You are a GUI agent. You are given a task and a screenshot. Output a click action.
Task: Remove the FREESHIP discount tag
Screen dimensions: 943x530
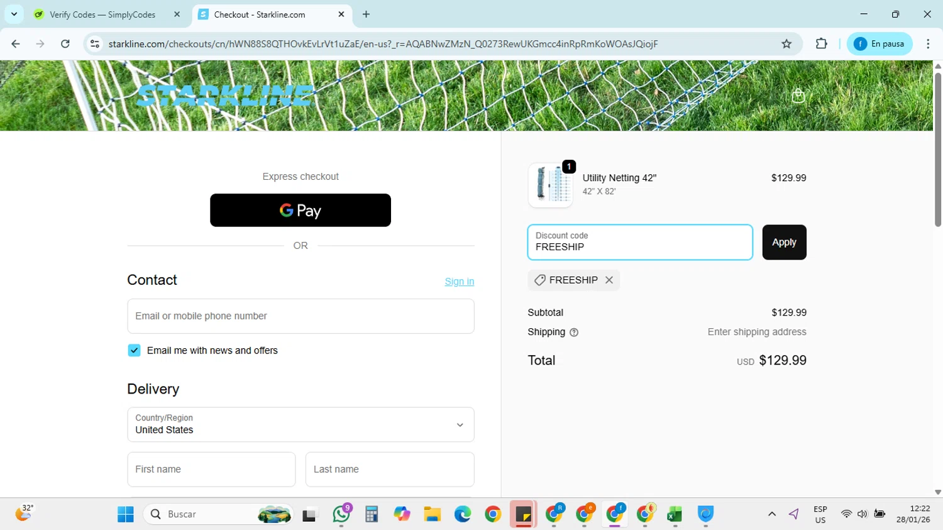609,280
